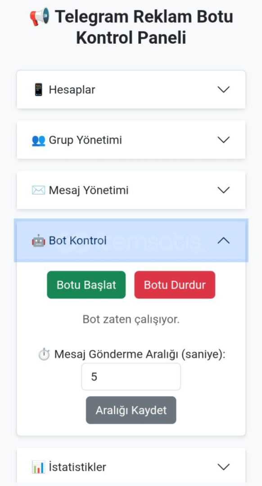Expand Mesaj Yönetimi using the down chevron

click(x=224, y=190)
